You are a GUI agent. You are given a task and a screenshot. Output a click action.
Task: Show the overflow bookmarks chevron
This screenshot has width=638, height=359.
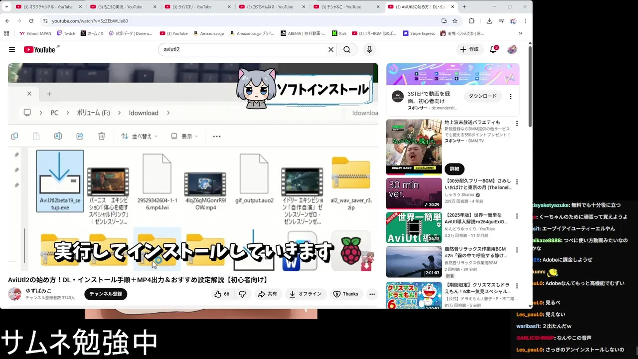point(520,33)
